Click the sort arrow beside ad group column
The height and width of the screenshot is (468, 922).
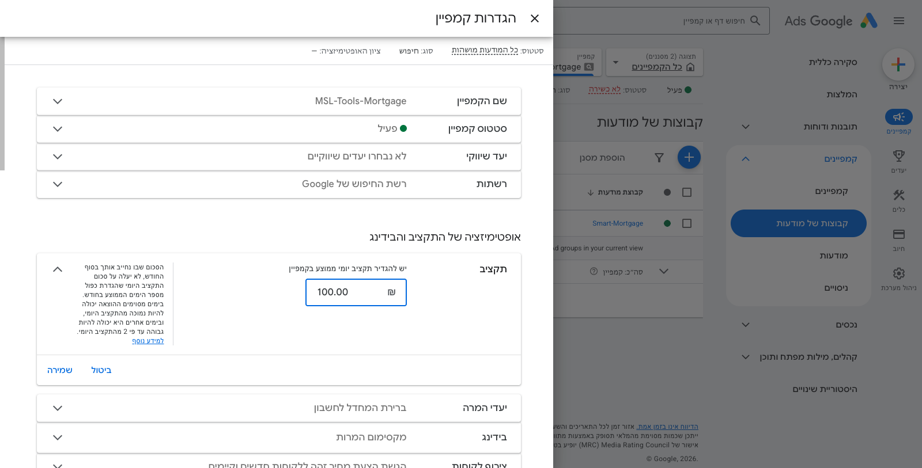coord(591,192)
